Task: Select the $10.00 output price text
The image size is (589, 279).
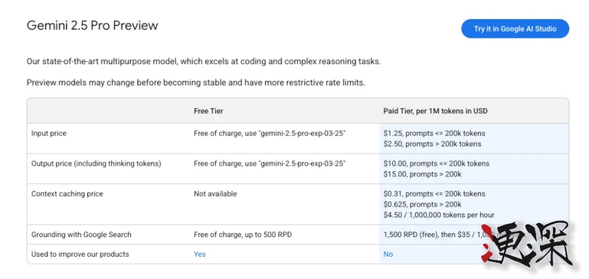Action: [436, 163]
